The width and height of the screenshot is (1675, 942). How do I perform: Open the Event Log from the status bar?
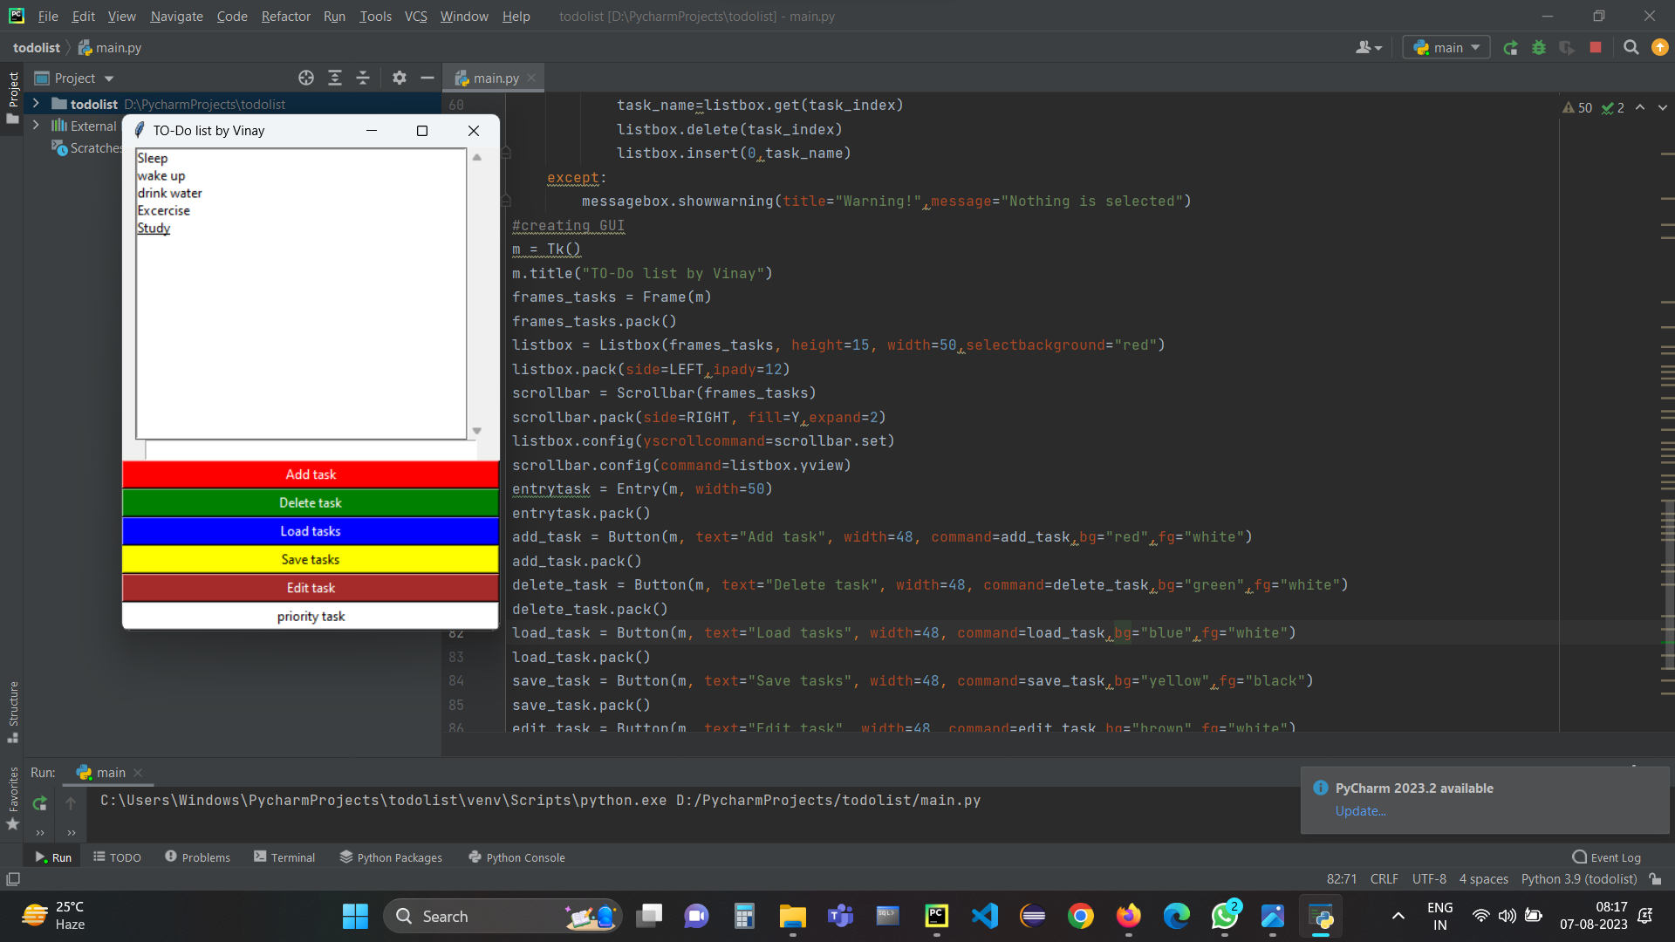1608,857
